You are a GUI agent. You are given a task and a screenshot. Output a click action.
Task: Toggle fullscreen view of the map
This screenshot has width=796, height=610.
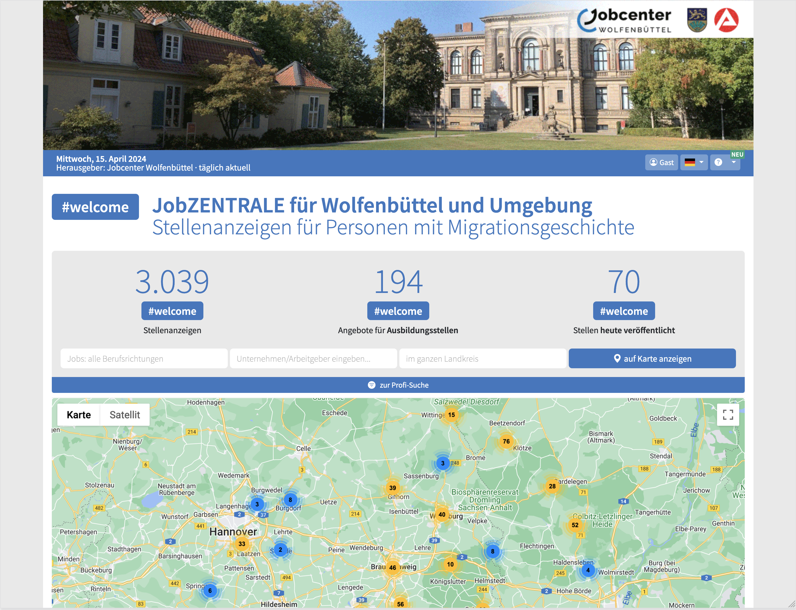pos(728,415)
